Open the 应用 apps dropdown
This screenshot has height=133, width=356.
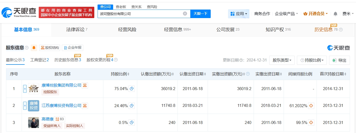coord(239,14)
